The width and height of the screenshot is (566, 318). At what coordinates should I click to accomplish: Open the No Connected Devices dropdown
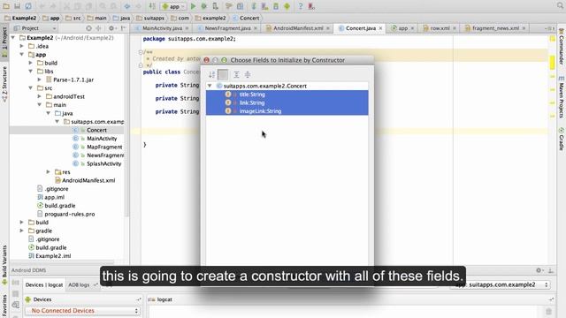82,310
